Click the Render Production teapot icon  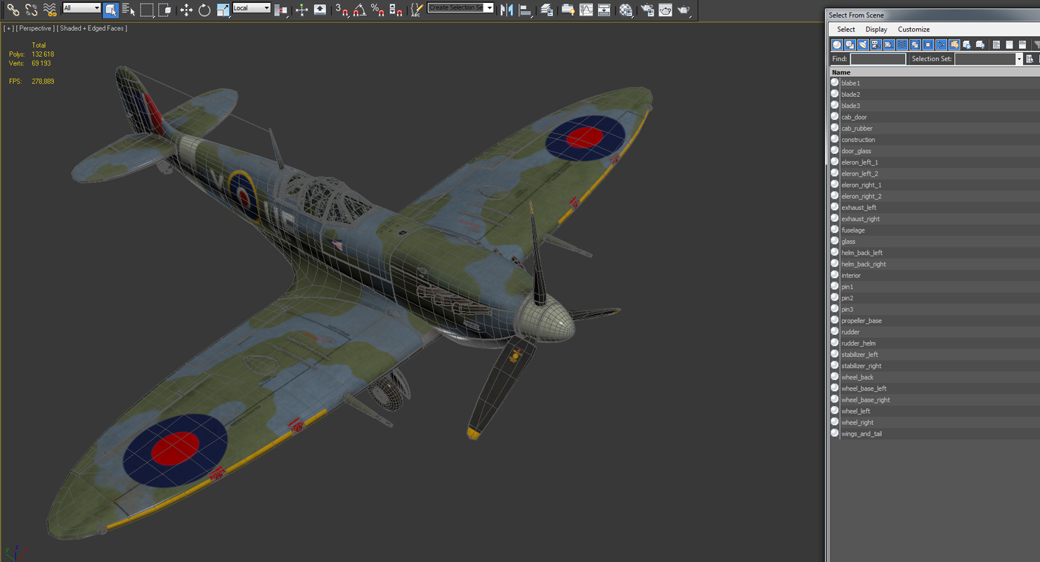click(683, 9)
